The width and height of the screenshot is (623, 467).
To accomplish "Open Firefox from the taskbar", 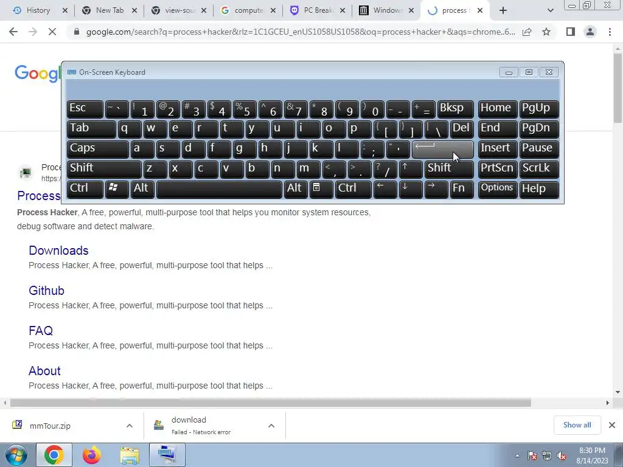I will [92, 455].
